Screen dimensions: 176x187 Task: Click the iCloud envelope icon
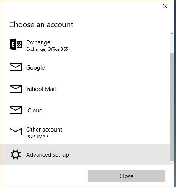[x=16, y=110]
